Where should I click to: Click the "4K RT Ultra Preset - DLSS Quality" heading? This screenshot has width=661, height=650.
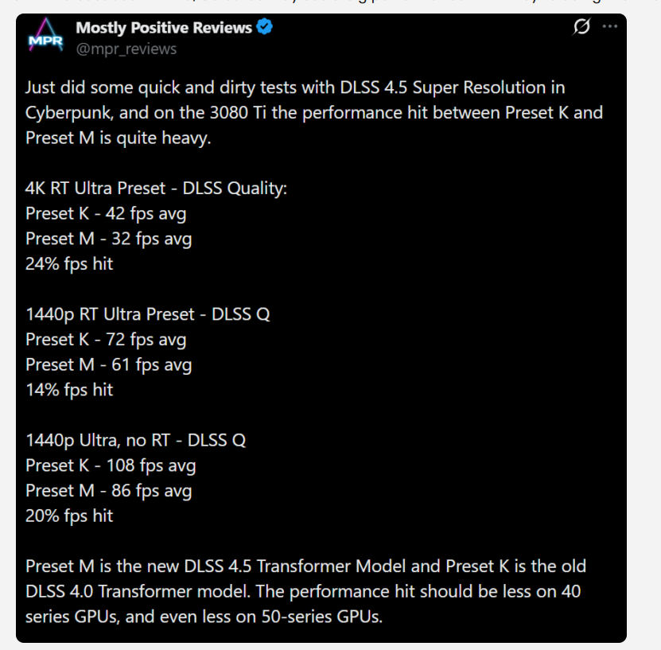point(156,189)
